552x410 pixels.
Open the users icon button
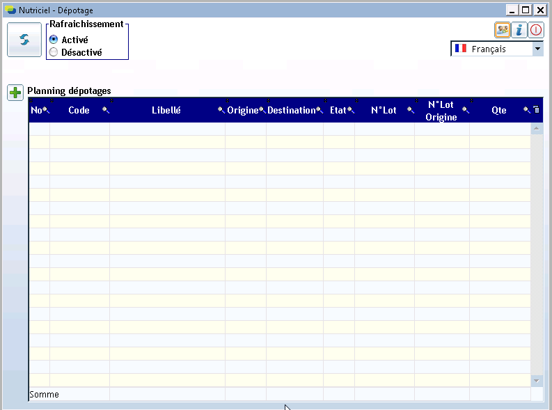coord(503,30)
